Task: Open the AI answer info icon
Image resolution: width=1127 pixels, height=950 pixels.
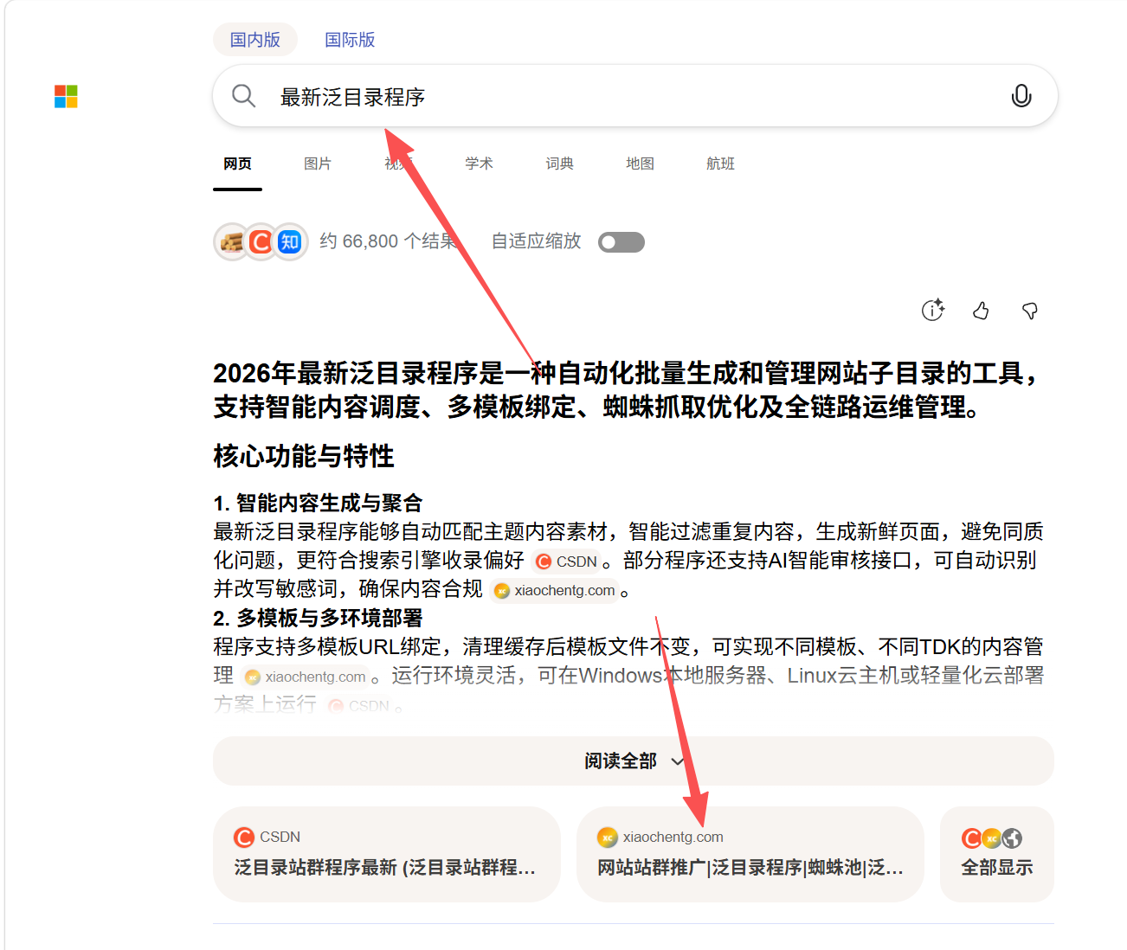Action: pyautogui.click(x=933, y=310)
